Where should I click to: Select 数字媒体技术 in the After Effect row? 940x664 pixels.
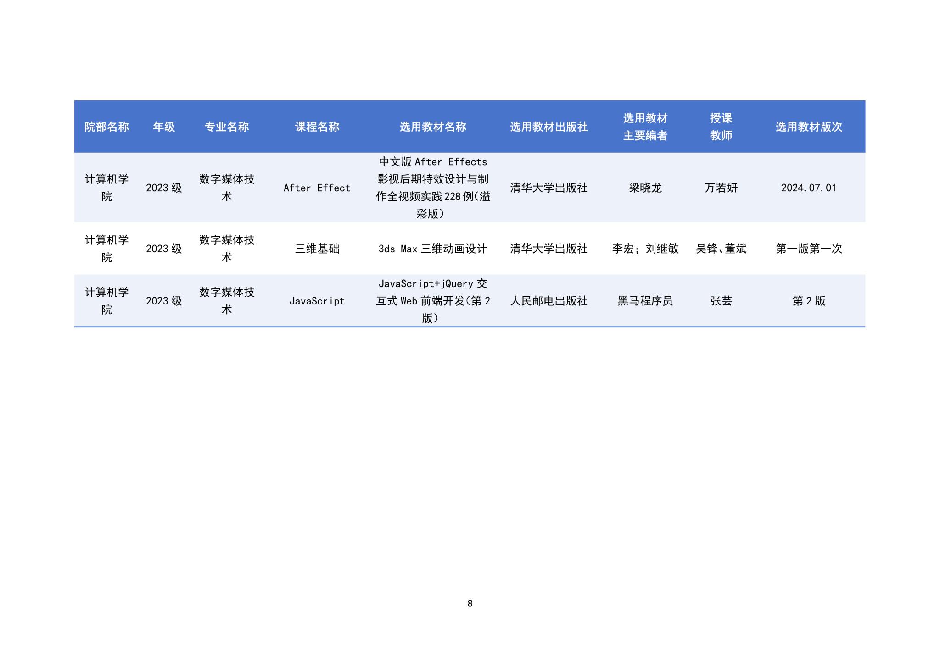tap(227, 188)
